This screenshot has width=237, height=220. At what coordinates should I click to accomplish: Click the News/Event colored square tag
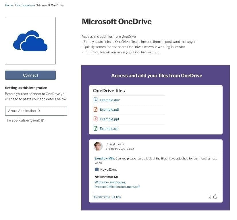point(97,170)
